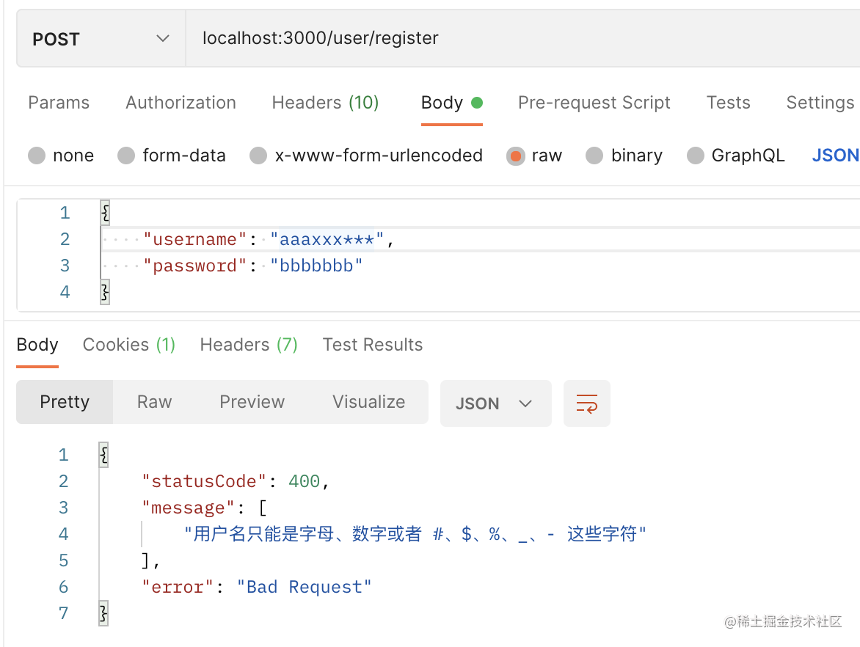Open the POST method dropdown

101,39
